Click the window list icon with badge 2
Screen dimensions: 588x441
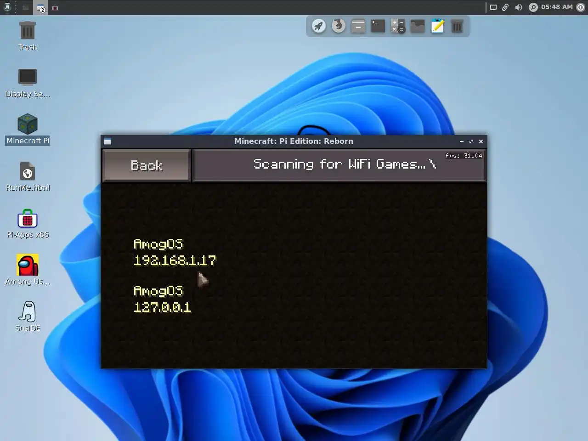pyautogui.click(x=41, y=8)
